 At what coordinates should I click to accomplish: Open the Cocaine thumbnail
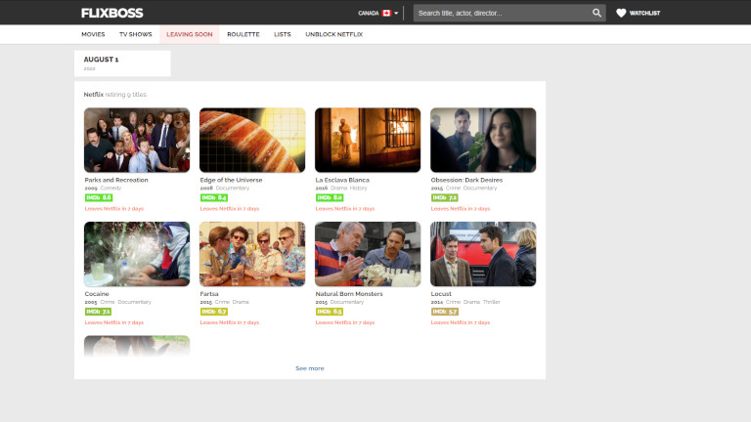(137, 254)
